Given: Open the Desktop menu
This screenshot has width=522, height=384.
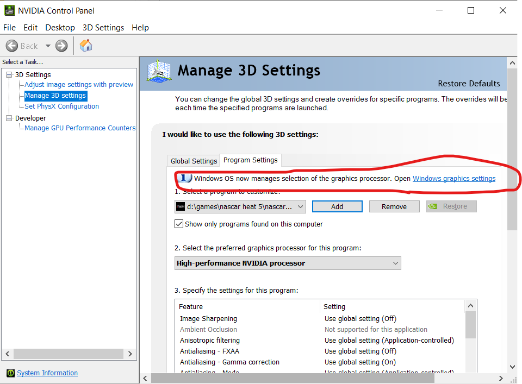Looking at the screenshot, I should tap(60, 28).
